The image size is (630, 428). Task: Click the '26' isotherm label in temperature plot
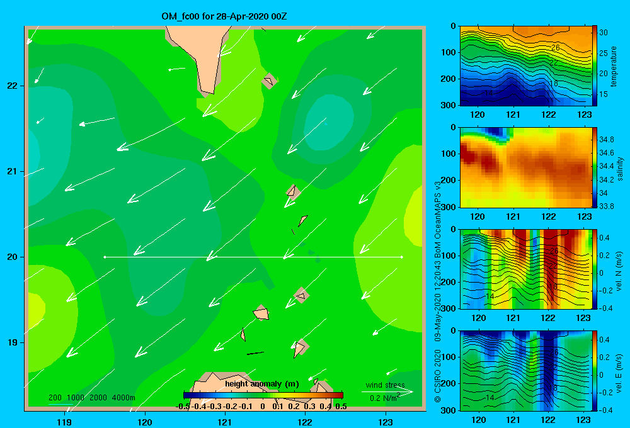(555, 48)
